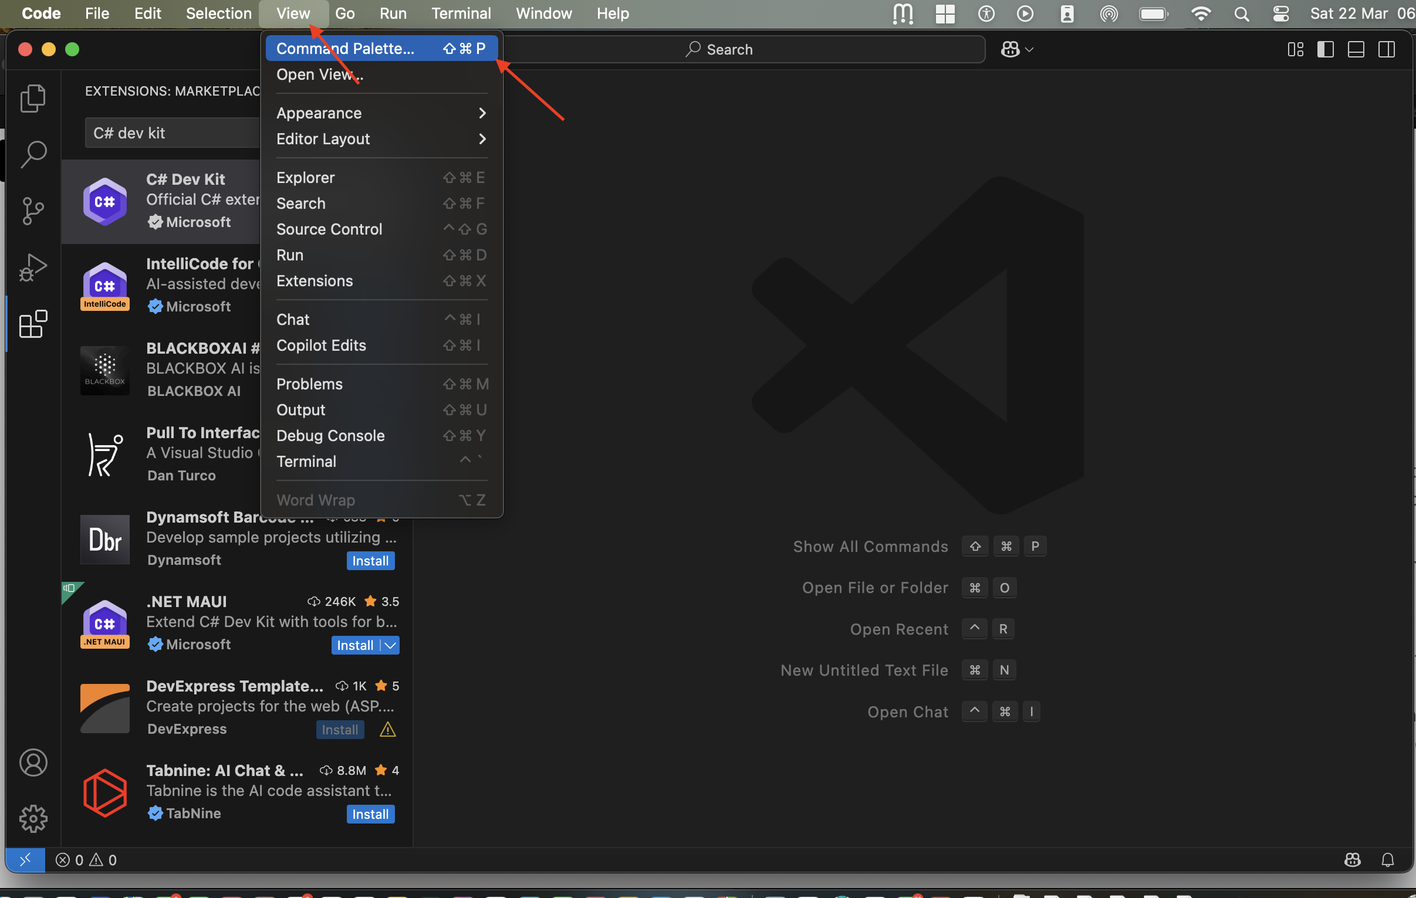This screenshot has height=898, width=1416.
Task: Toggle Secondary Side Bar visibility
Action: tap(1387, 49)
